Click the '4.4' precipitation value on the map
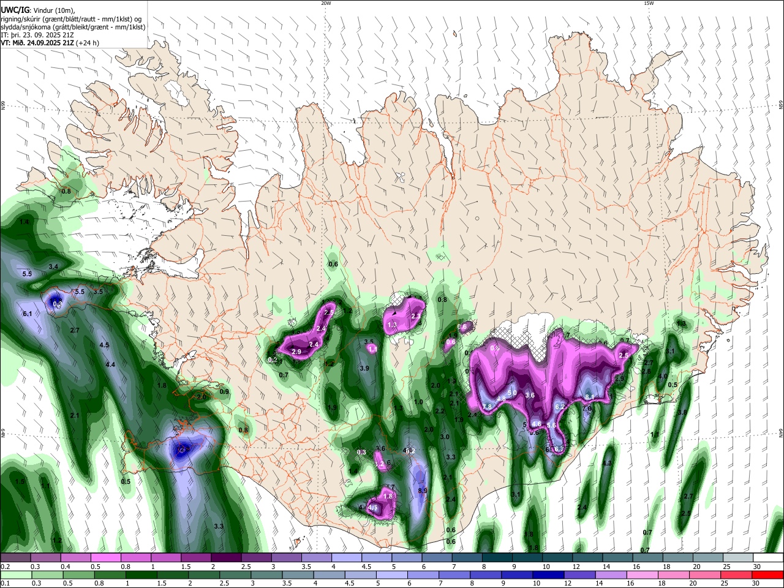This screenshot has width=784, height=588. pos(110,364)
